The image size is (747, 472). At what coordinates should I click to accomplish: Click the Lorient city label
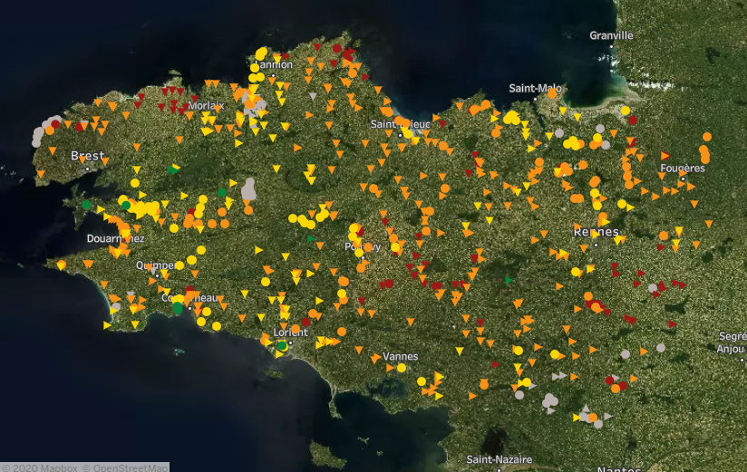point(291,332)
